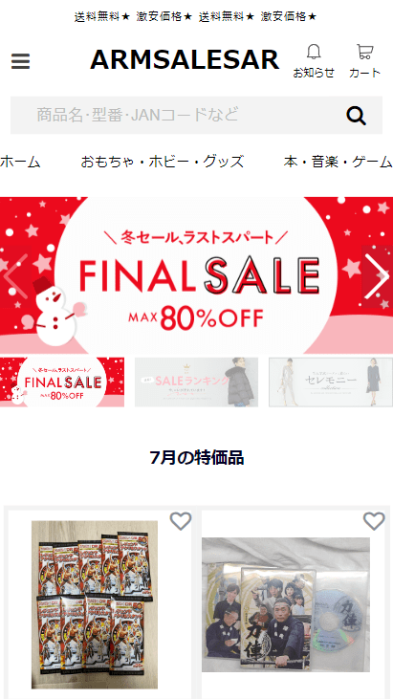393x699 pixels.
Task: Favorite the 力俥 DVD product heart
Action: 374,521
